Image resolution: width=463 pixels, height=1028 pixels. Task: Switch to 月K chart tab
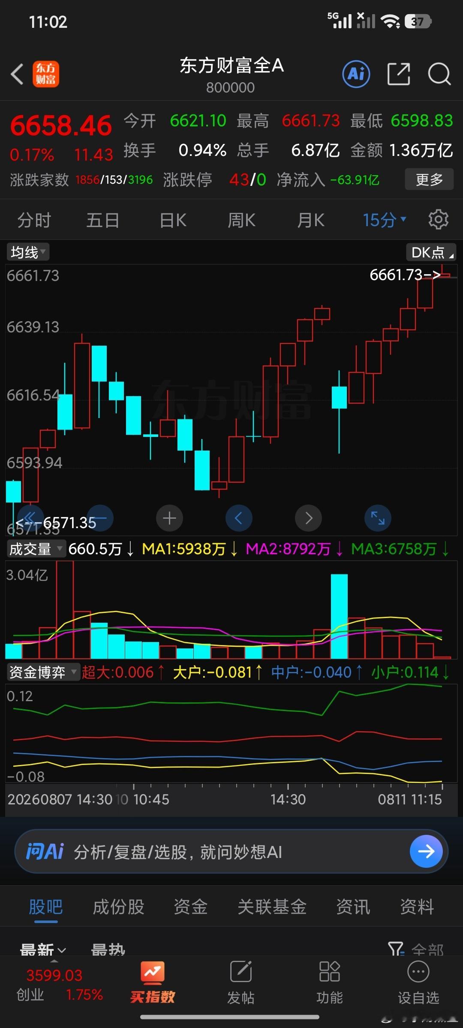point(311,220)
